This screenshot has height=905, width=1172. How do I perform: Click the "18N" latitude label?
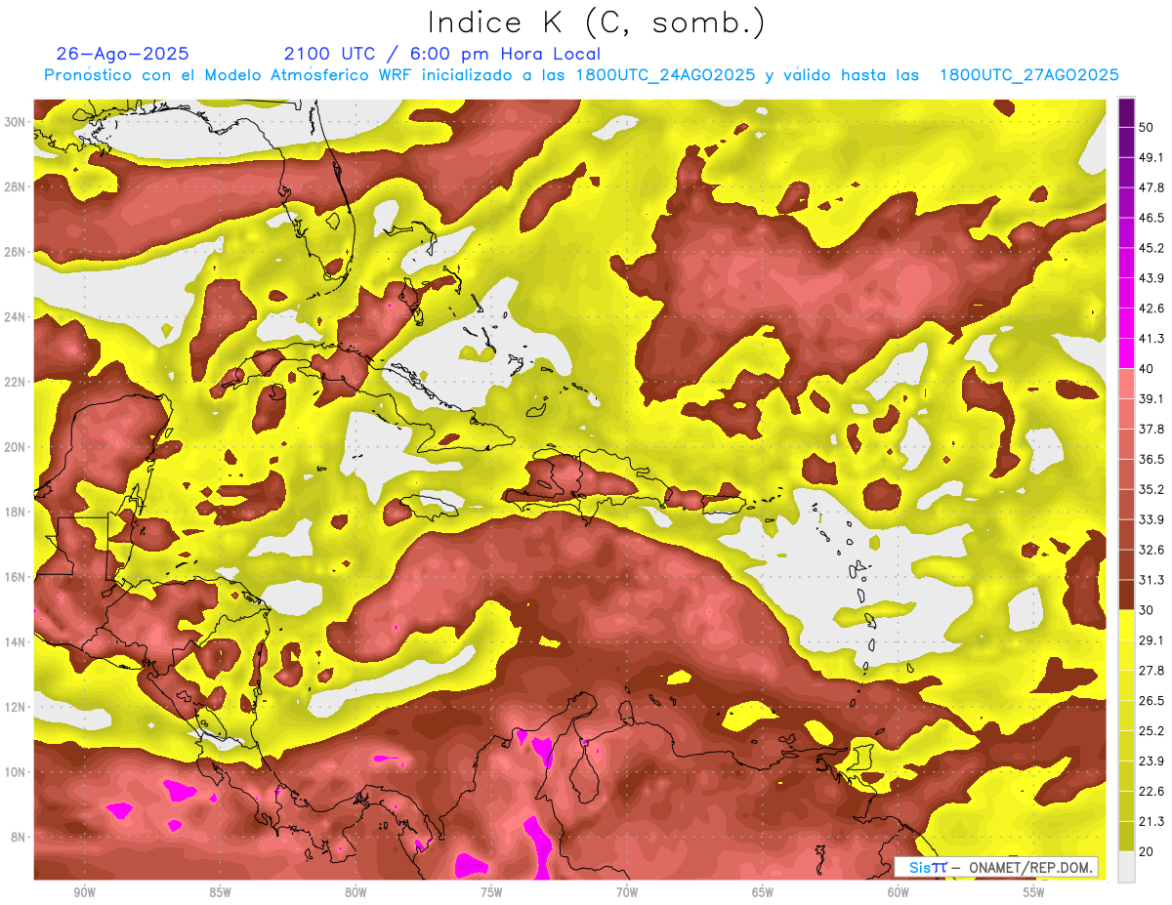pyautogui.click(x=17, y=513)
